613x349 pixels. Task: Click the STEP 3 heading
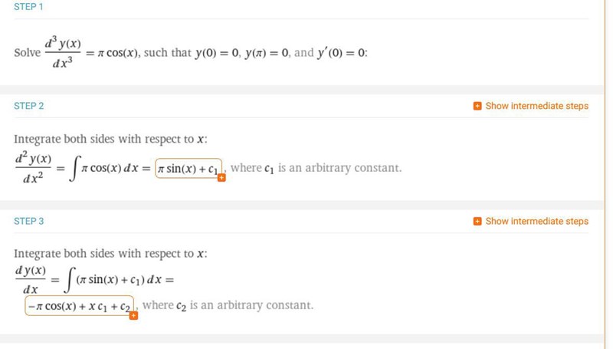(x=29, y=221)
